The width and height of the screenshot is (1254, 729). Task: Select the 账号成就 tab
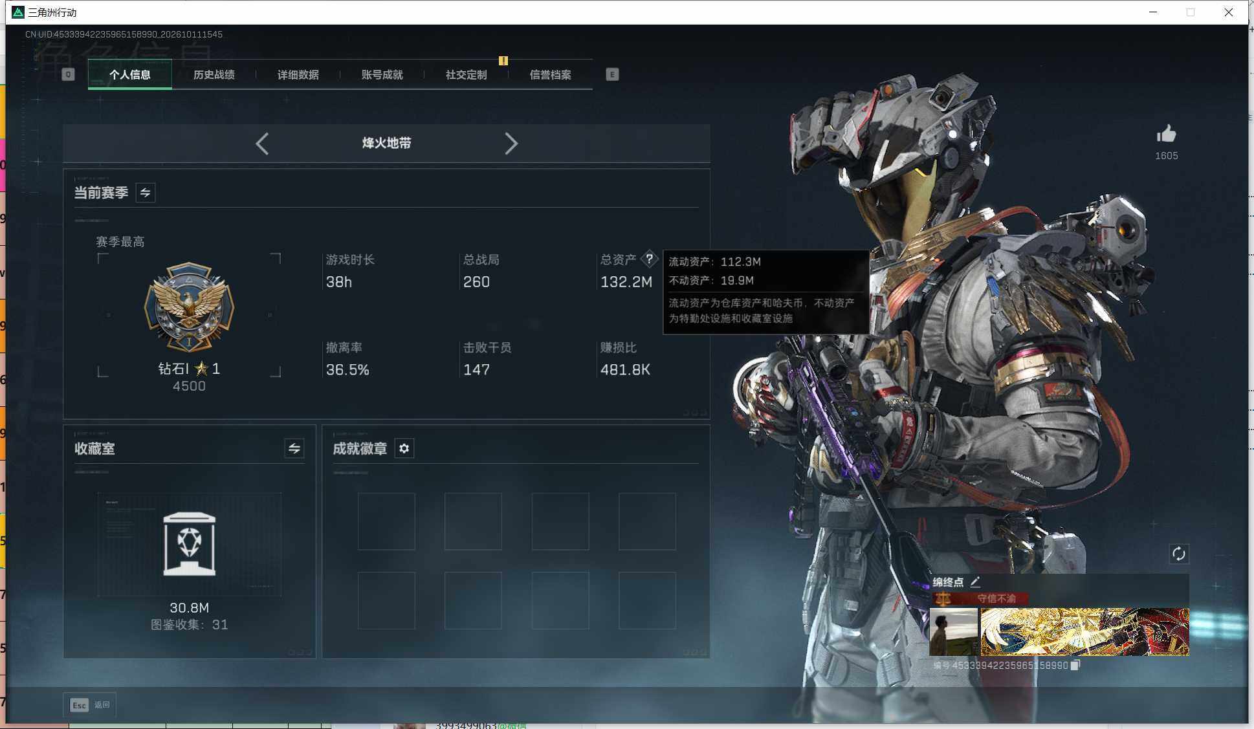pos(382,75)
